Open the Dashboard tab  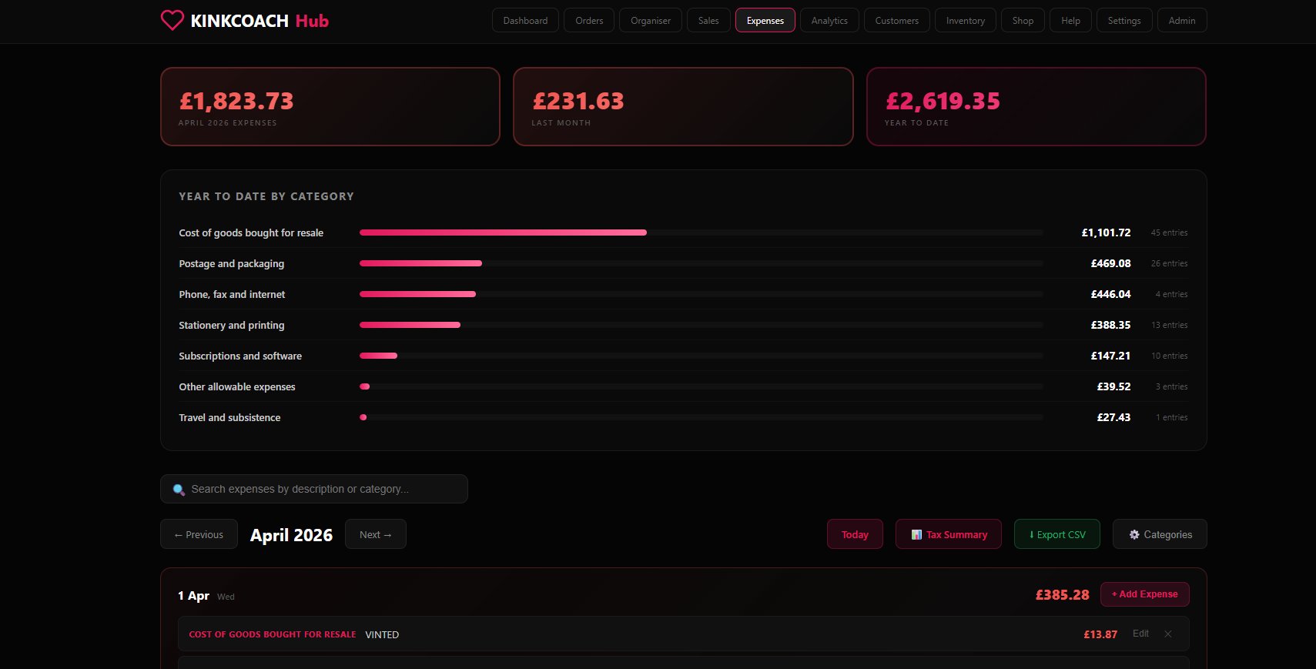(x=525, y=21)
